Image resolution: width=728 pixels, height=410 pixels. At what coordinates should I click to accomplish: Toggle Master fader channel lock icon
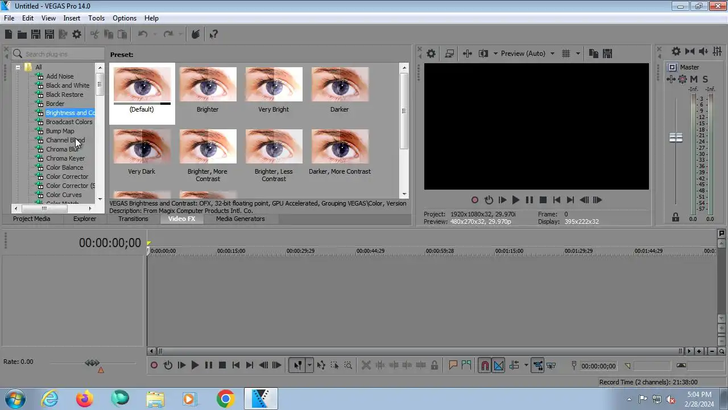(x=676, y=217)
